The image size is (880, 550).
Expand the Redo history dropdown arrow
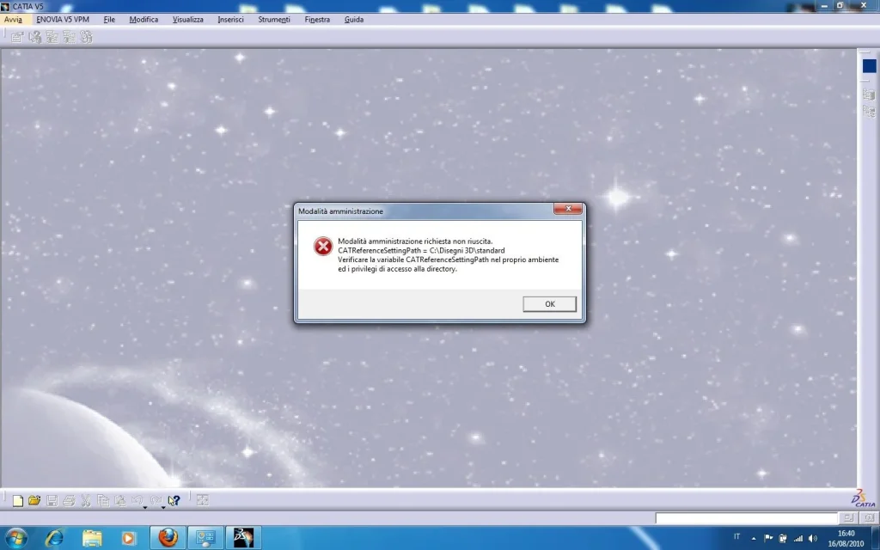(164, 507)
